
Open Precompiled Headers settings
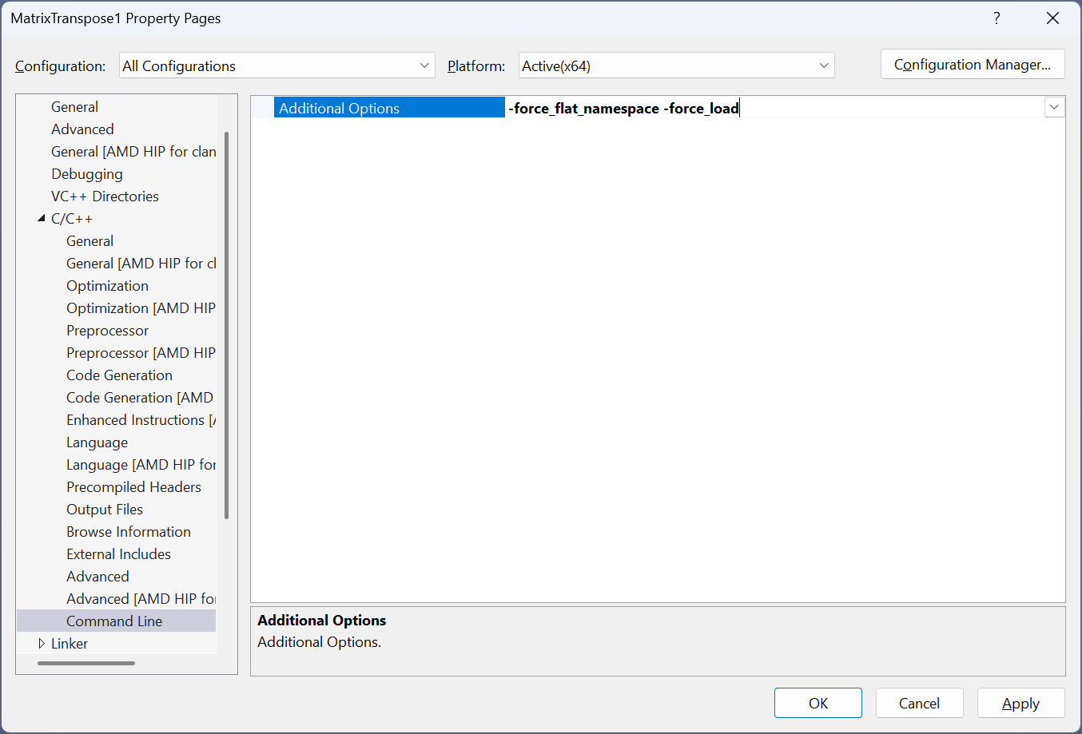(133, 487)
